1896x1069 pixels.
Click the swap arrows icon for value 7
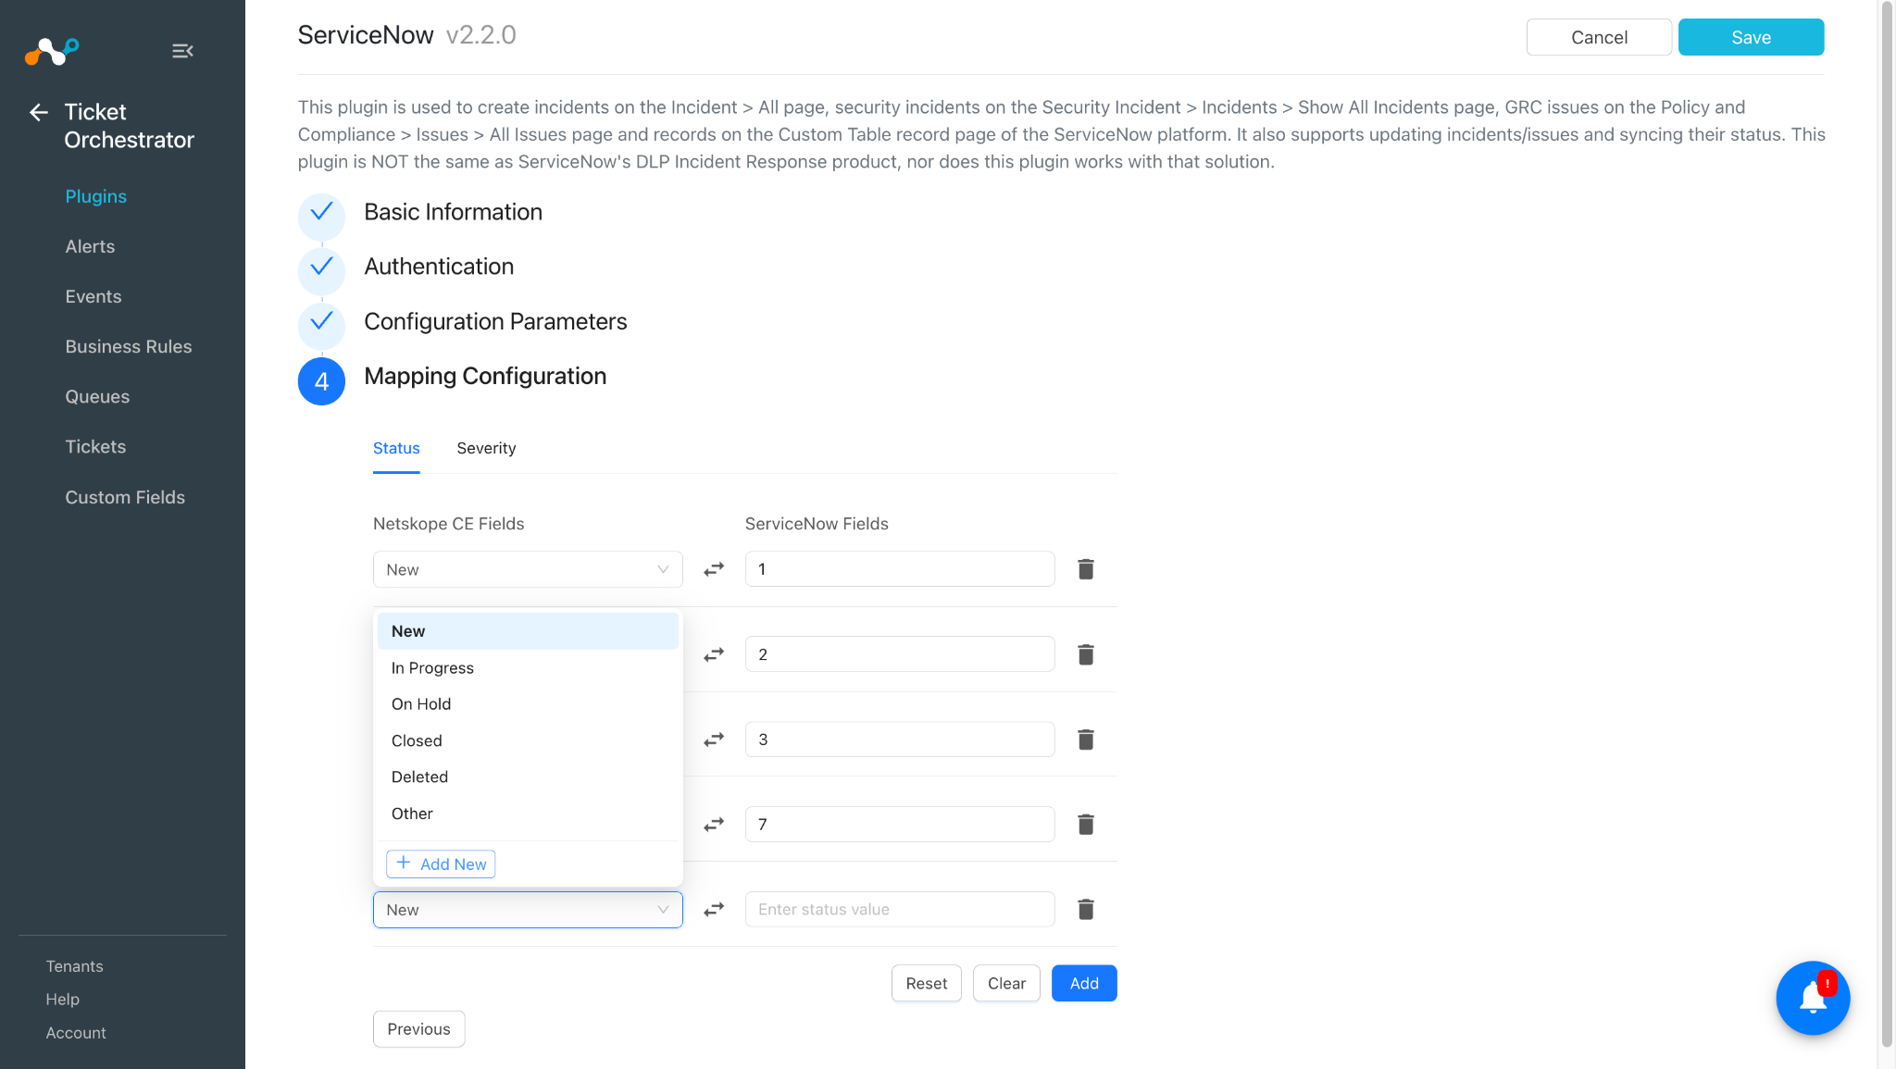tap(714, 825)
